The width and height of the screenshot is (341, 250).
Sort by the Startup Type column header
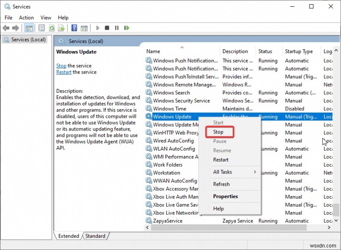[301, 51]
